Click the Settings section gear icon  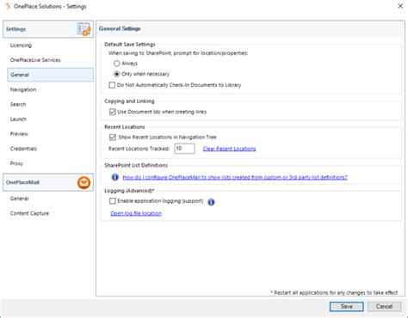click(x=83, y=29)
